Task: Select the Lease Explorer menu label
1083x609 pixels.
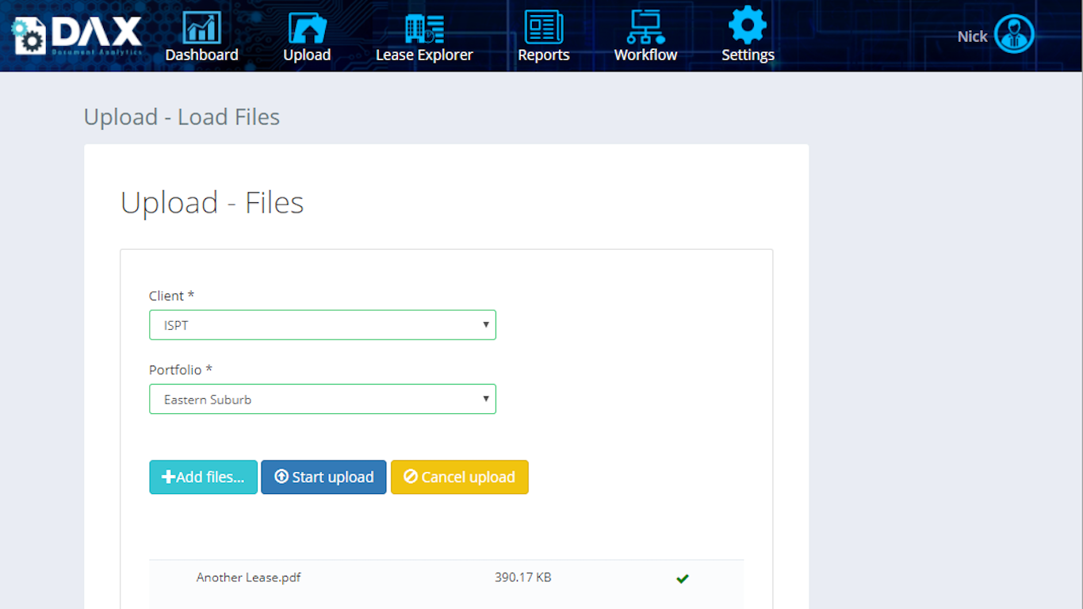Action: click(424, 55)
